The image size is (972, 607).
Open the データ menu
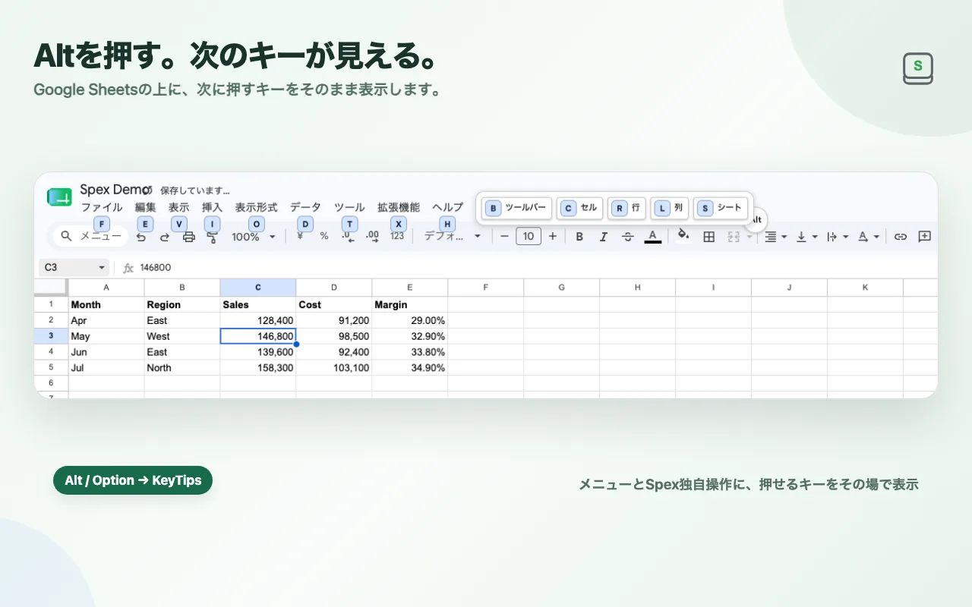[x=305, y=207]
